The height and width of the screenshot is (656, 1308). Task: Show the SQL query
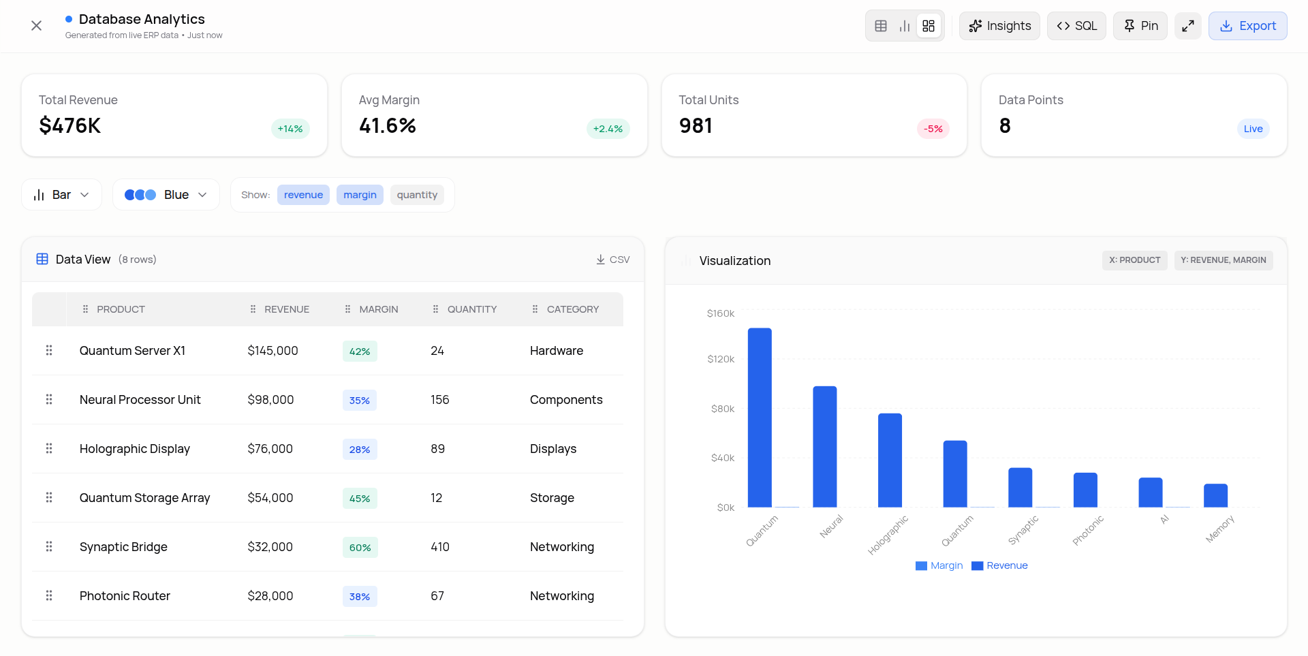1076,26
